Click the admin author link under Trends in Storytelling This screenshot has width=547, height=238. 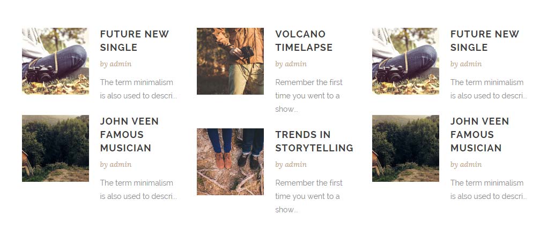(295, 165)
